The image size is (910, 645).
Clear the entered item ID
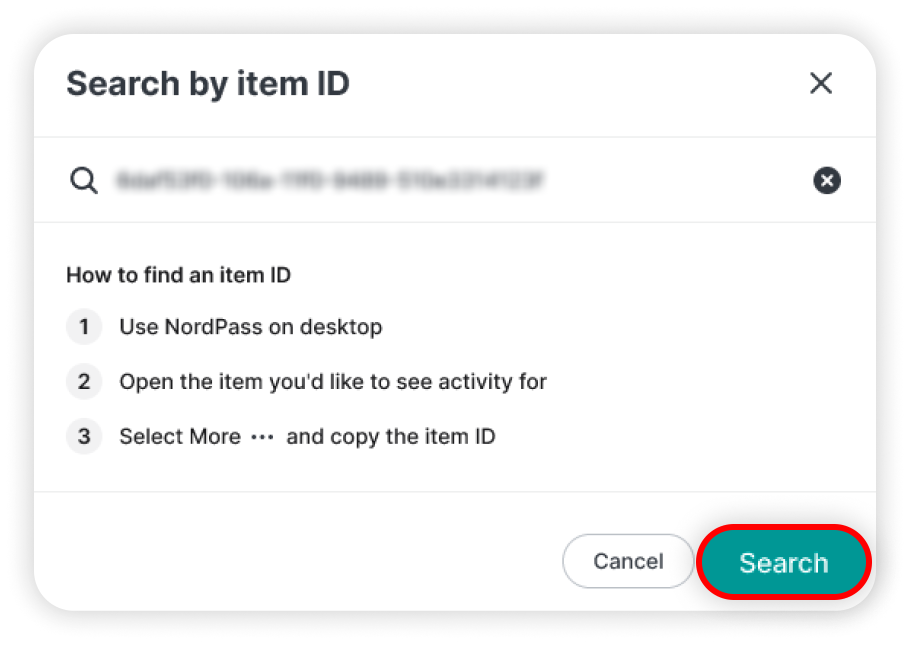[x=827, y=180]
